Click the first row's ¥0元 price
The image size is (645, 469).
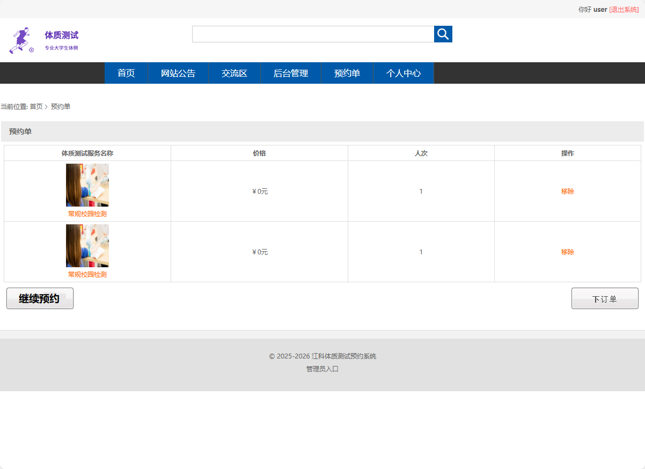[x=260, y=192]
